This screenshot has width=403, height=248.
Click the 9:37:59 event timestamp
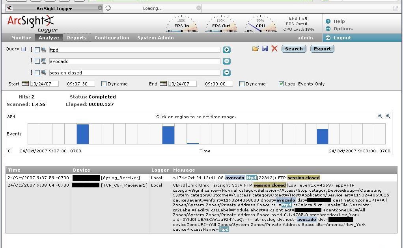(x=38, y=178)
